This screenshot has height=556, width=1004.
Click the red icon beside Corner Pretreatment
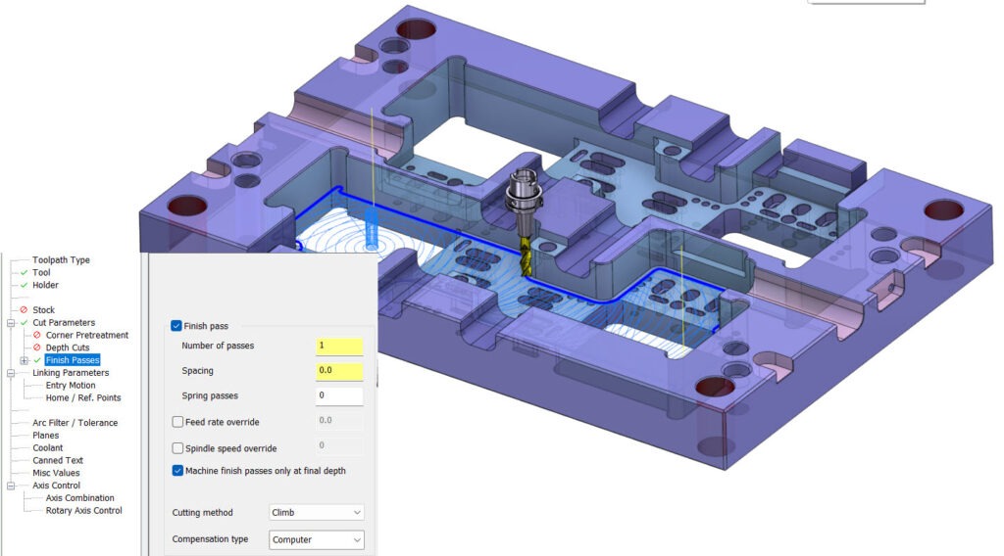(37, 336)
